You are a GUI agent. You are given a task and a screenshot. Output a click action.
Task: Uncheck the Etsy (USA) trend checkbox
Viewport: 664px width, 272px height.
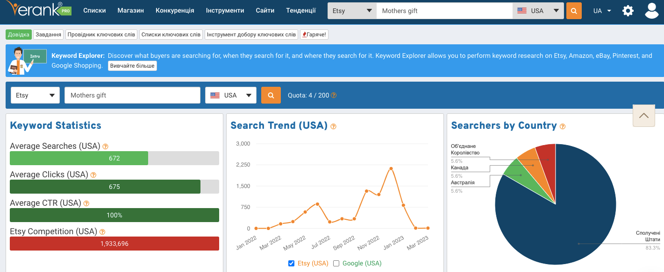tap(292, 263)
